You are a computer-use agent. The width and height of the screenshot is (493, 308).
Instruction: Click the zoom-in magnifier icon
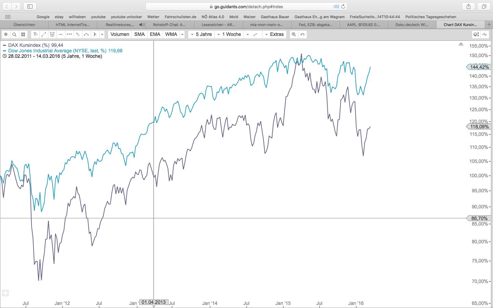click(294, 34)
